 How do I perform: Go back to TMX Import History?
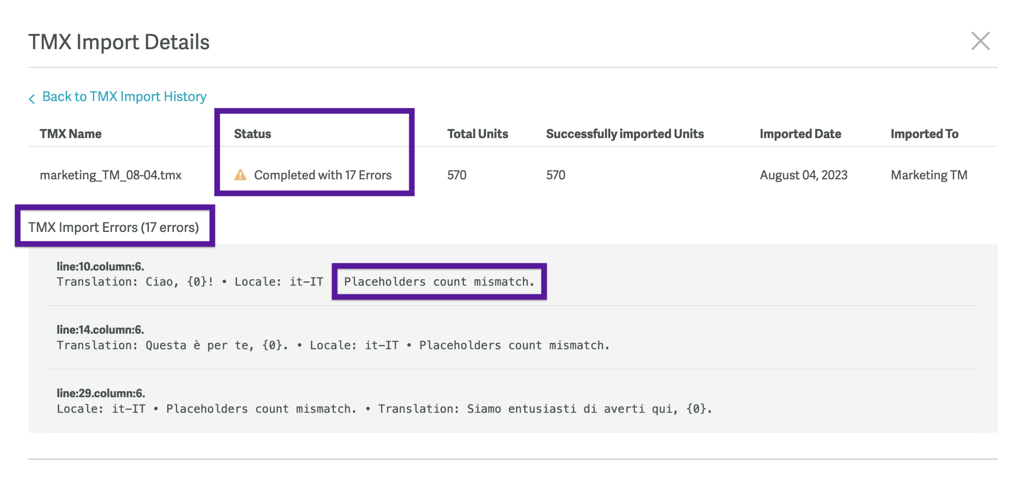124,96
